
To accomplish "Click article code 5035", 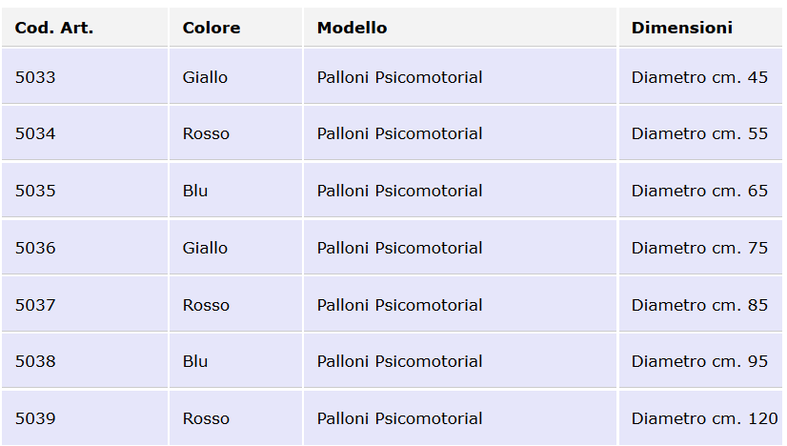I will [35, 191].
